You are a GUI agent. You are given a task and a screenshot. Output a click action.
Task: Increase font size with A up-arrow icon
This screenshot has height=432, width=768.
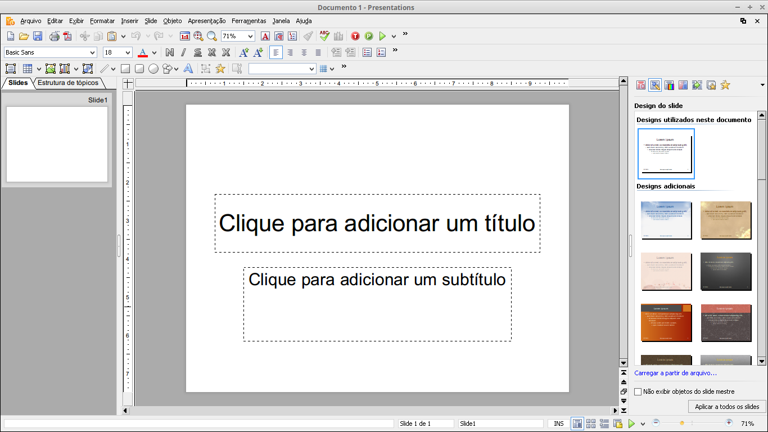coord(244,52)
